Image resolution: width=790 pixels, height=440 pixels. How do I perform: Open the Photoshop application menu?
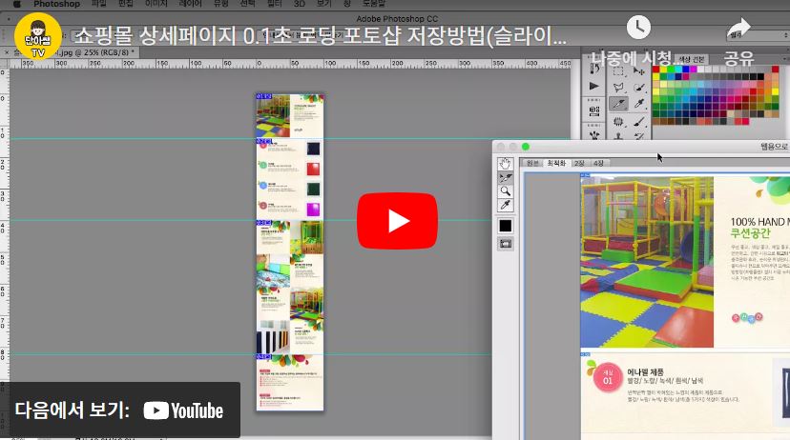tap(56, 4)
